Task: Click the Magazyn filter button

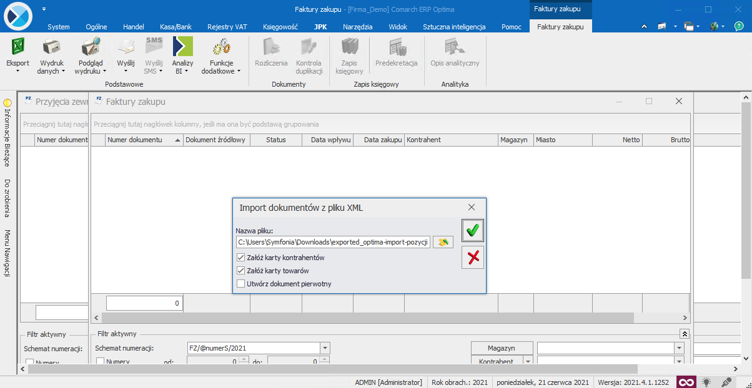Action: coord(502,348)
